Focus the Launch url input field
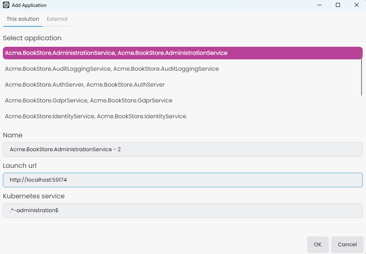The image size is (366, 254). (182, 180)
